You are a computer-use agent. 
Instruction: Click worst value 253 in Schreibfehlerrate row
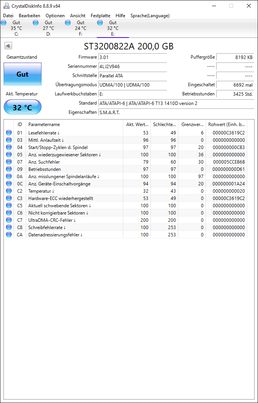coord(172,228)
